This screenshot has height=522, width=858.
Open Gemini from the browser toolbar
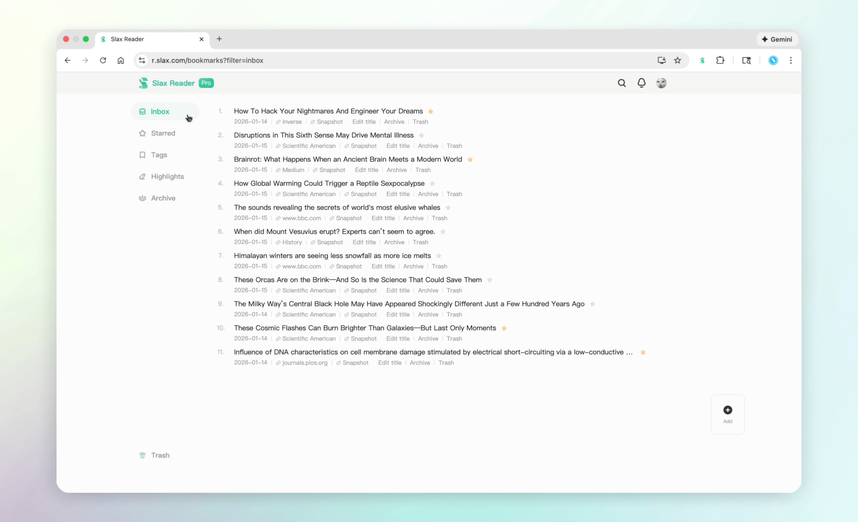[x=777, y=39]
